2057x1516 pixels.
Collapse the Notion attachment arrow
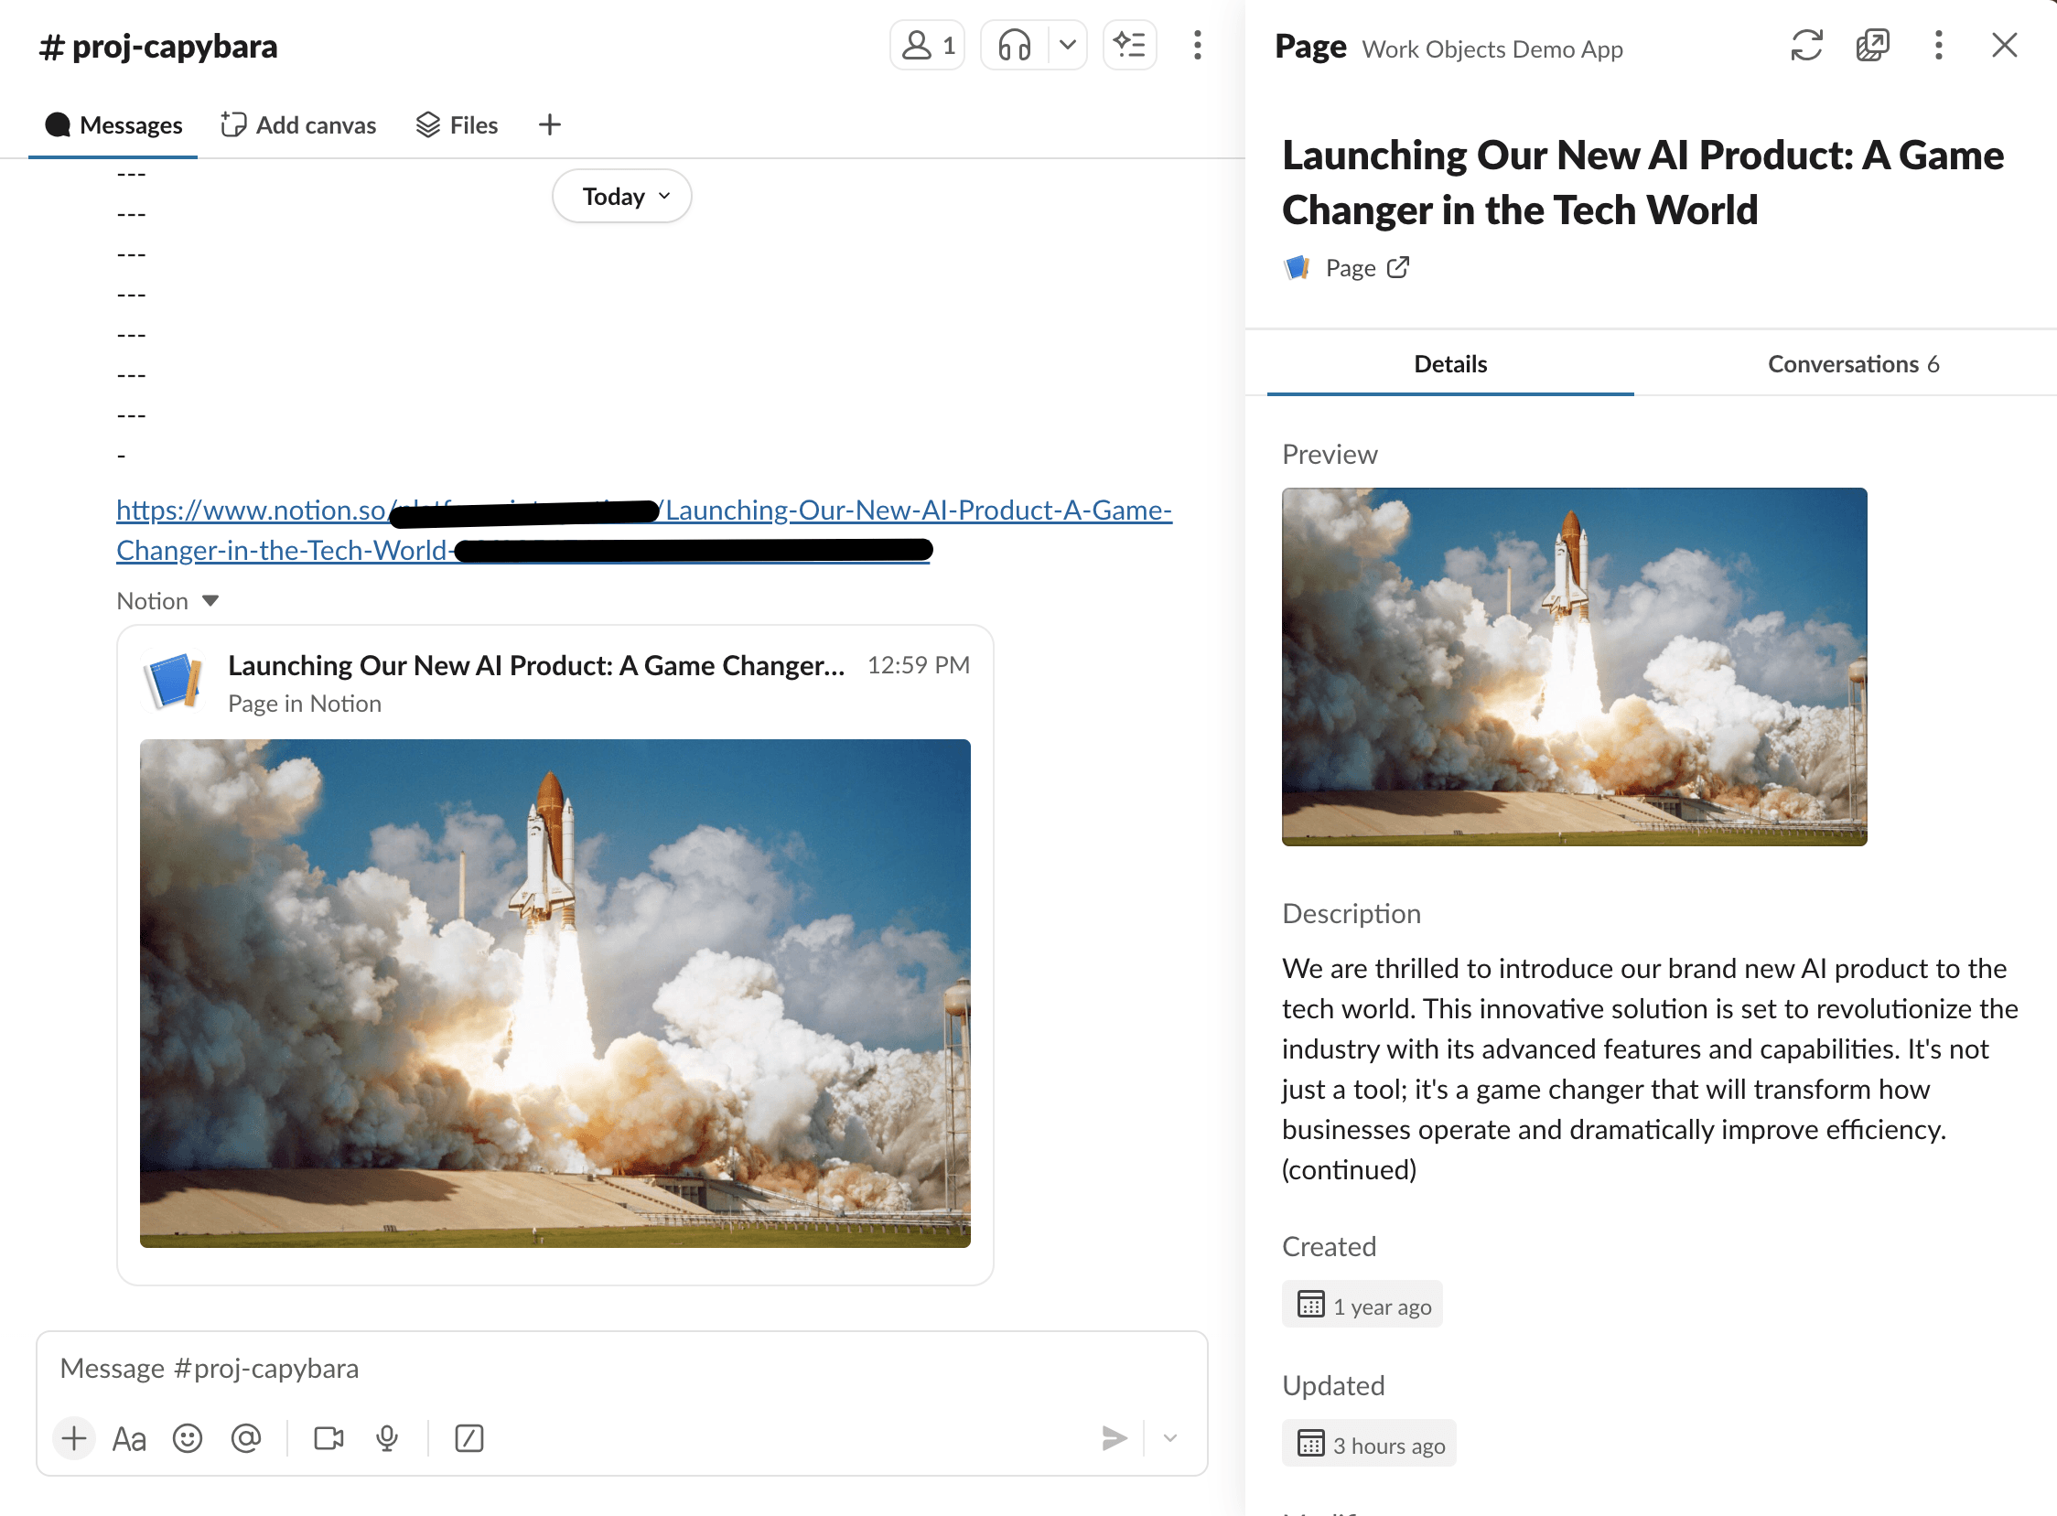(x=210, y=601)
